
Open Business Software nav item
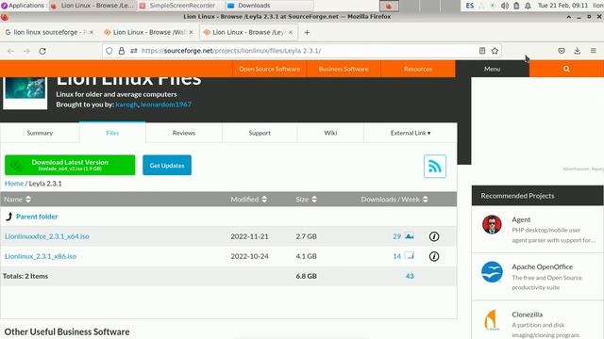click(x=344, y=69)
